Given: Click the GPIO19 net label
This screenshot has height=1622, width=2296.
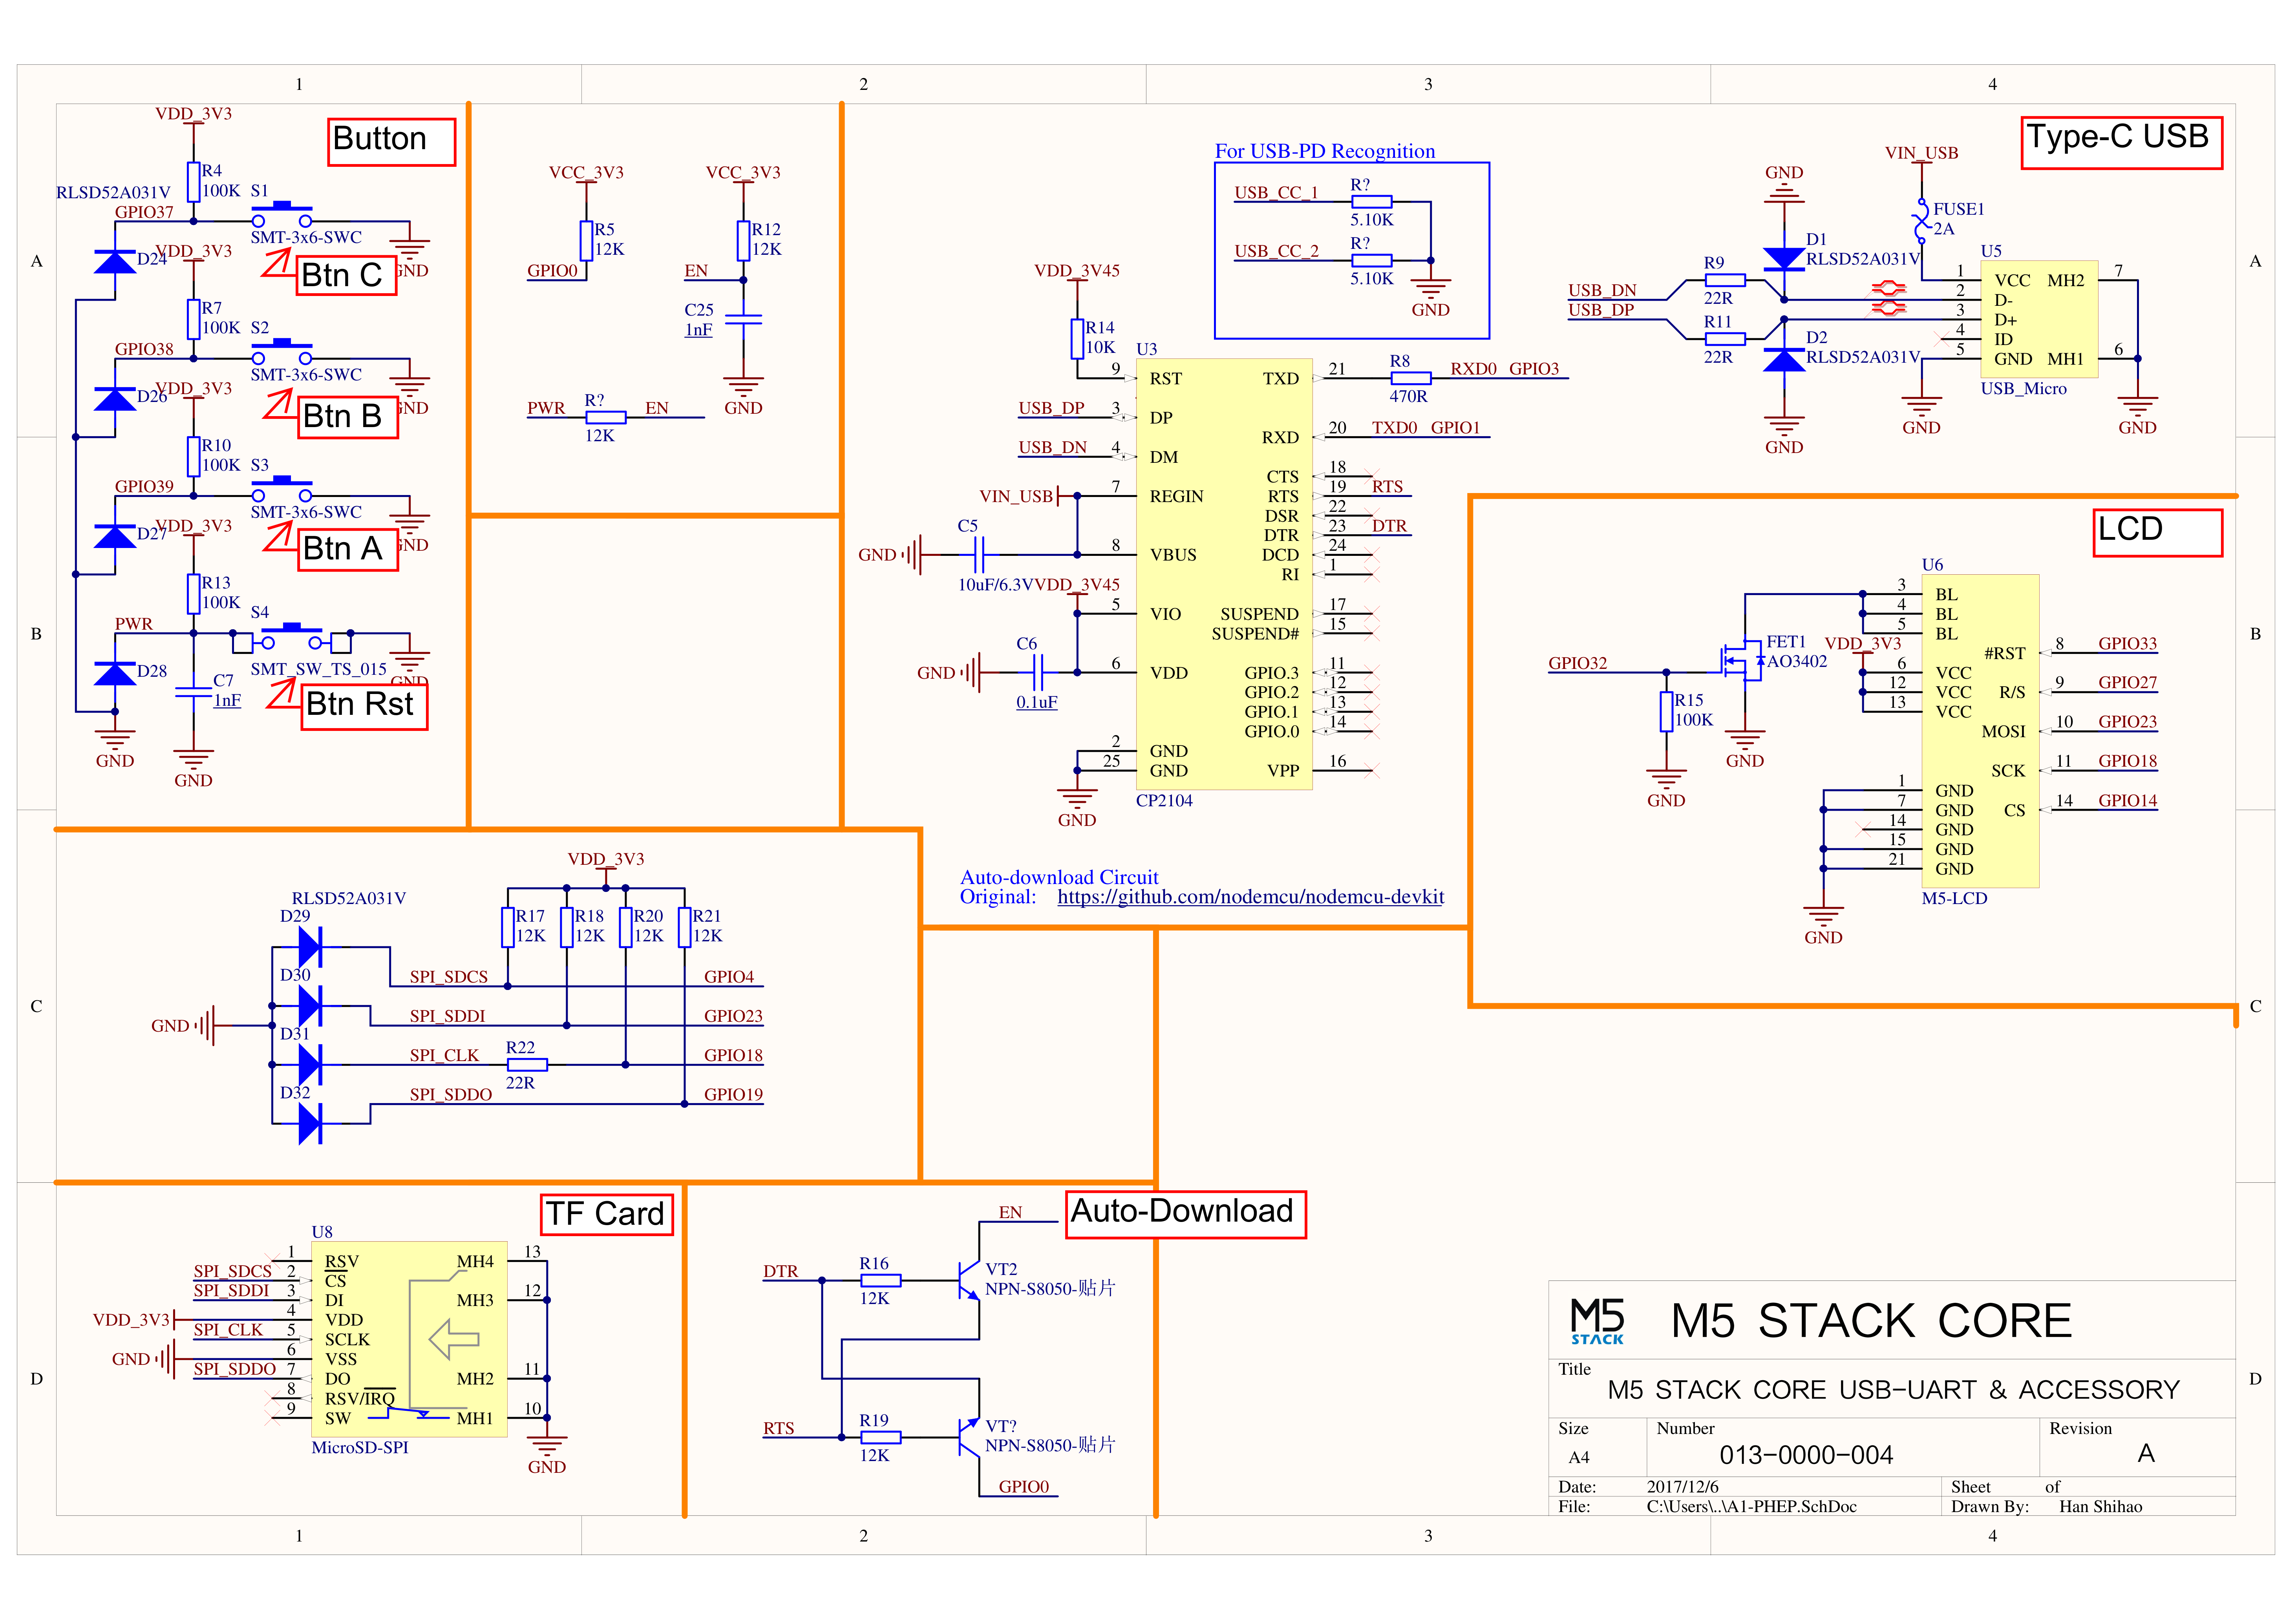Looking at the screenshot, I should click(x=733, y=1094).
